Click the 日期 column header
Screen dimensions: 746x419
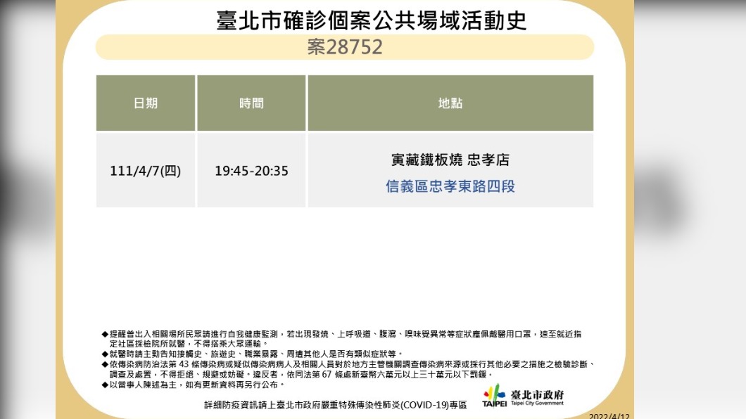(146, 103)
